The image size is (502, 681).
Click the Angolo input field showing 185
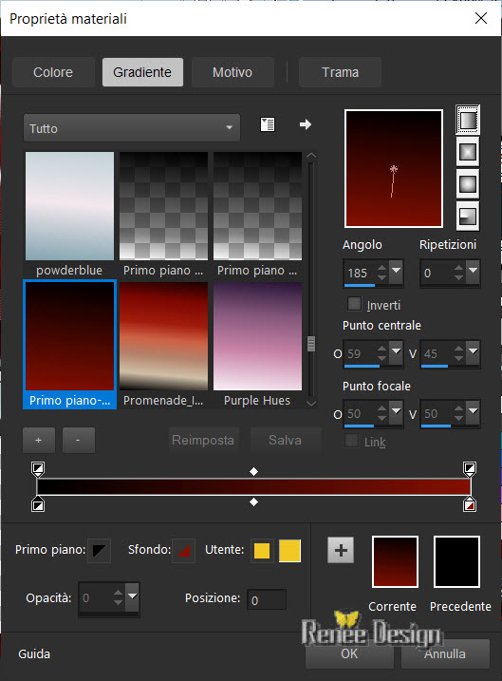(360, 273)
